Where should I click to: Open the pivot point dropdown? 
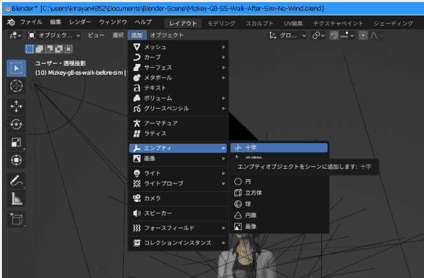[x=318, y=35]
